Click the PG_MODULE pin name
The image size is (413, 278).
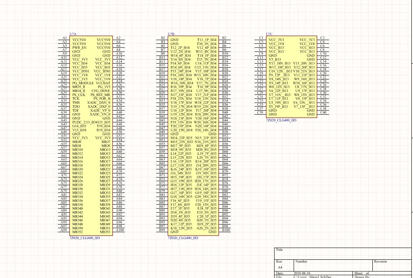pos(83,83)
